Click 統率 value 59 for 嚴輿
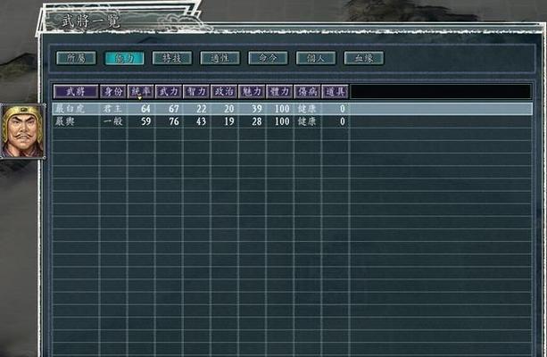 pyautogui.click(x=145, y=121)
